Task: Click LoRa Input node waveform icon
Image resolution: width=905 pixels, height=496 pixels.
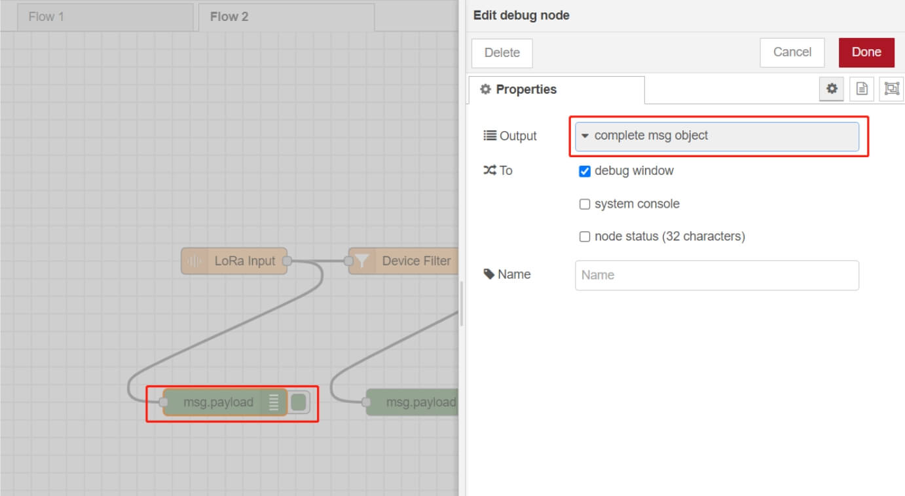Action: pyautogui.click(x=194, y=261)
